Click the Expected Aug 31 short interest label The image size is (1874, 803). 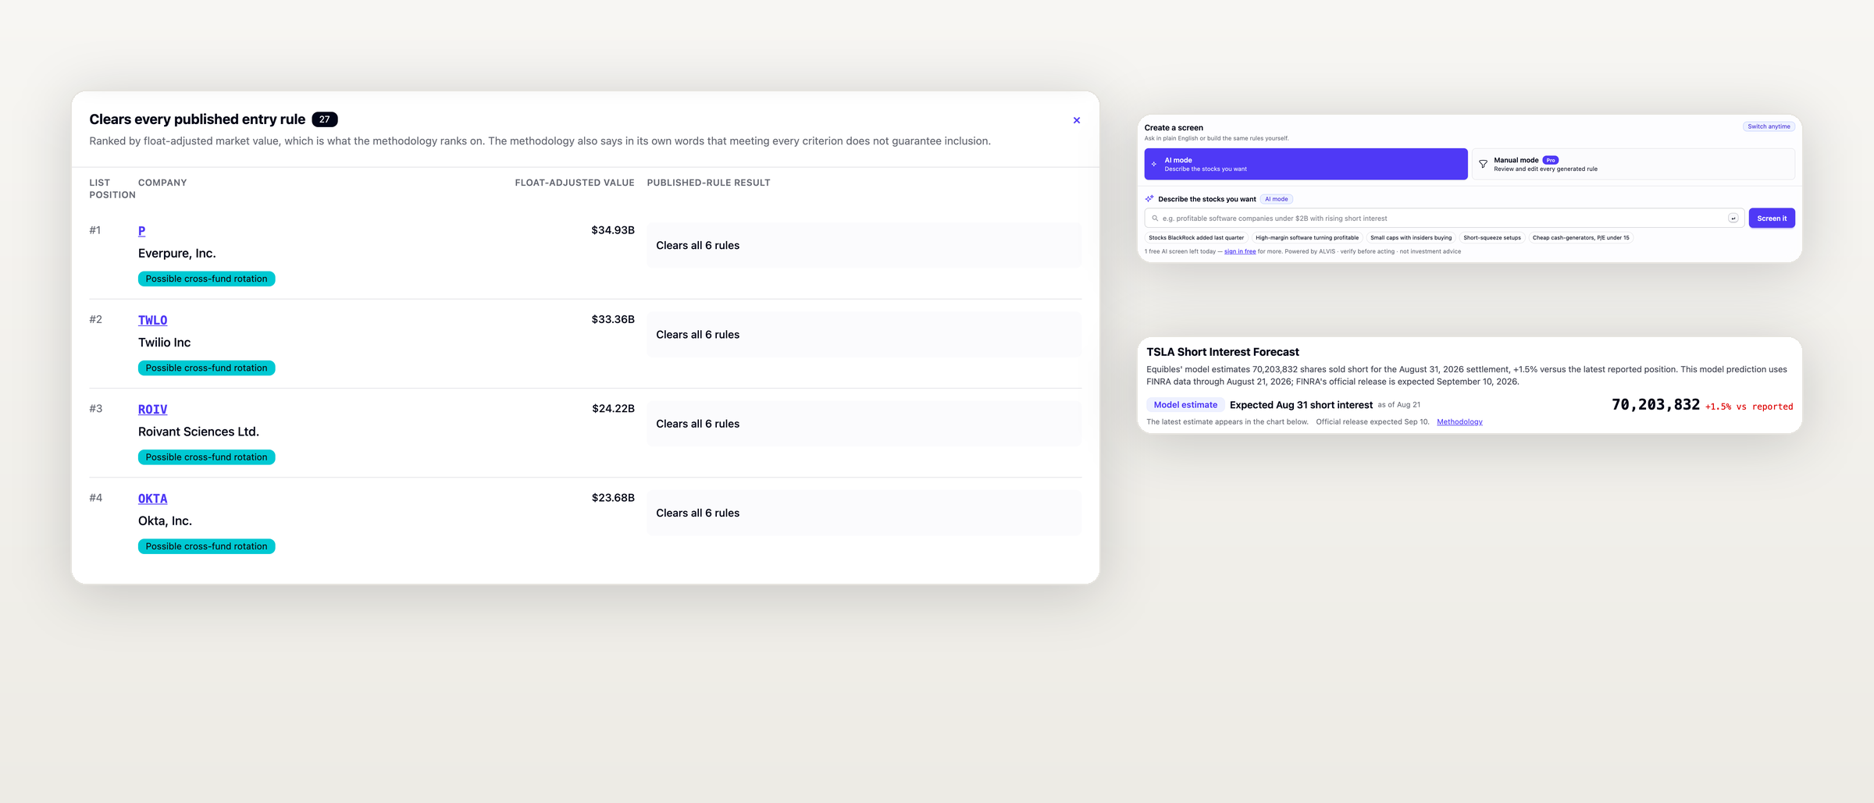[x=1301, y=405]
